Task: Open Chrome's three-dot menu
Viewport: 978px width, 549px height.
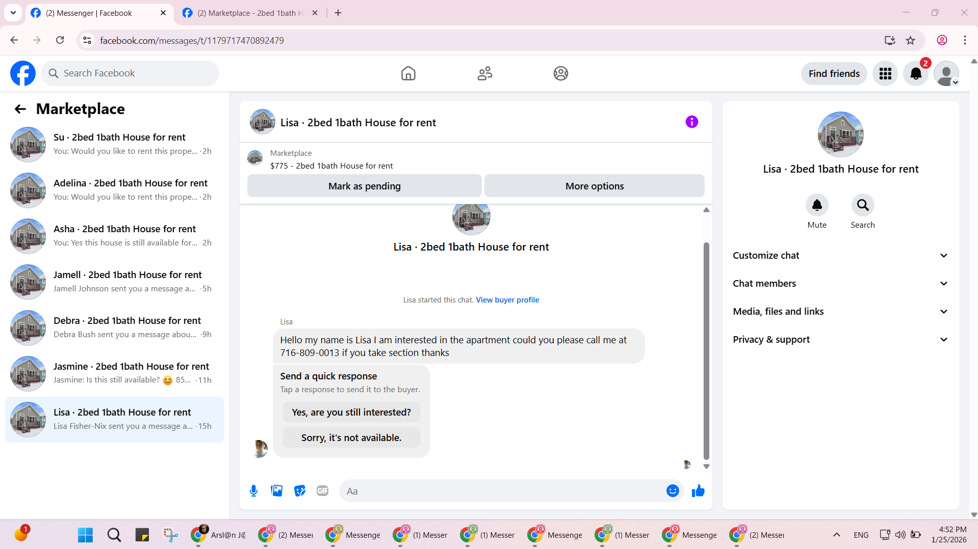Action: click(965, 40)
